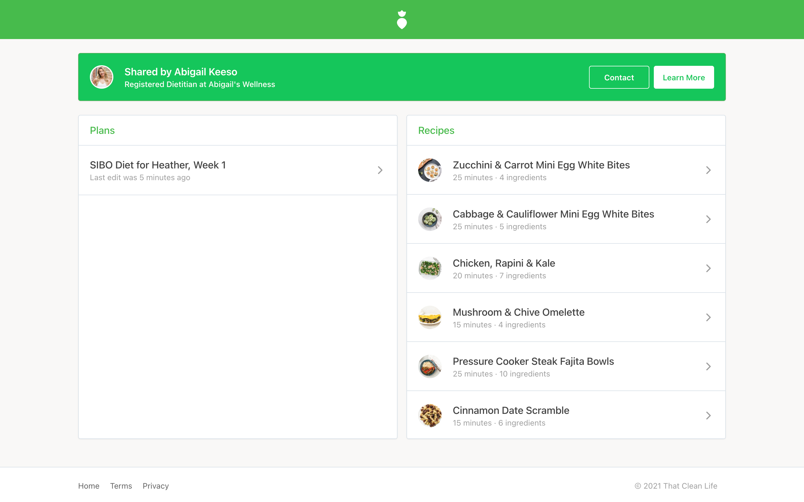This screenshot has width=804, height=502.
Task: Click '25 minutes · 5 ingredients' text
Action: coord(499,226)
